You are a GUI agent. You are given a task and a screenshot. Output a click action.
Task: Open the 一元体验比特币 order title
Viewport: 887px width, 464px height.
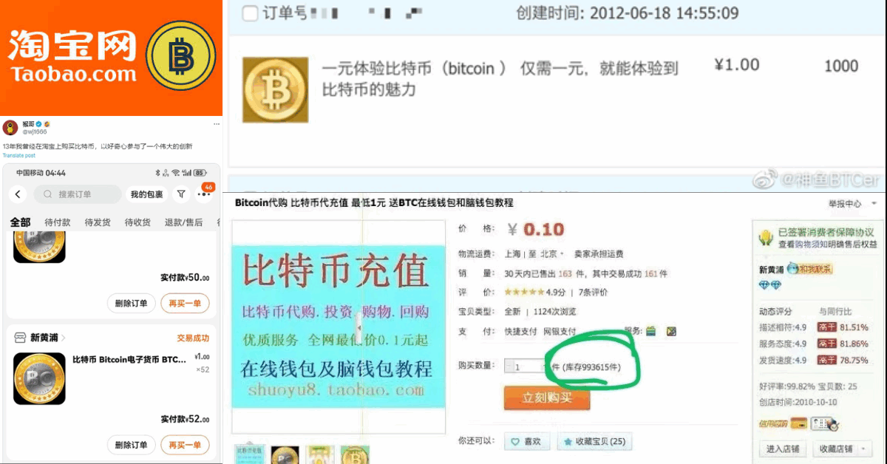[500, 79]
